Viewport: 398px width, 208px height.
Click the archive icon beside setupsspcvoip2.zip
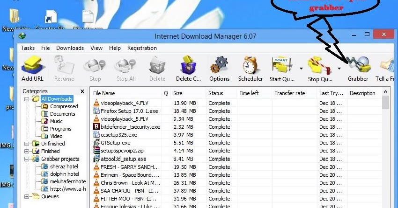[96, 150]
